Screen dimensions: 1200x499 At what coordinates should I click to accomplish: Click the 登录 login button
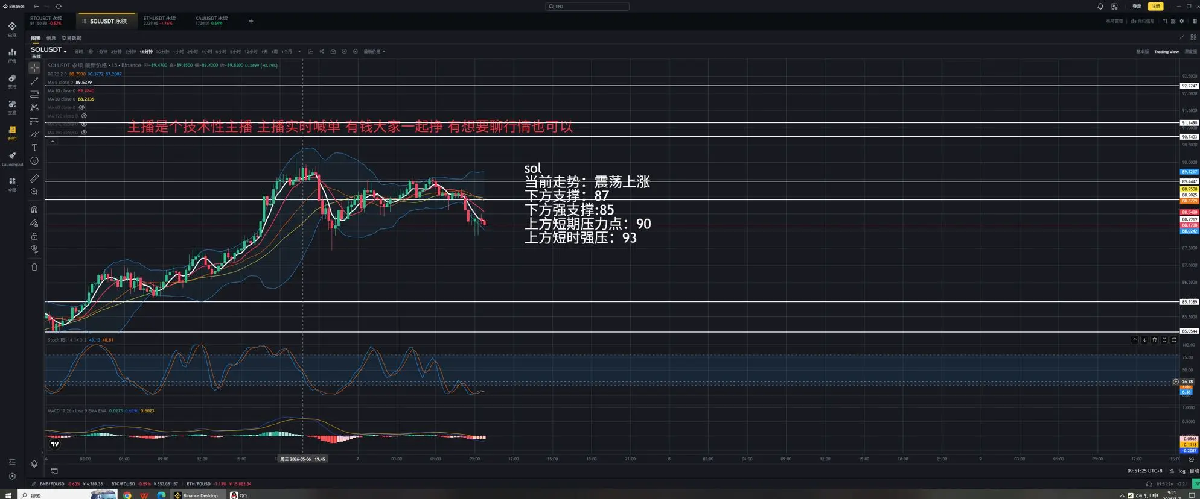click(x=1137, y=7)
